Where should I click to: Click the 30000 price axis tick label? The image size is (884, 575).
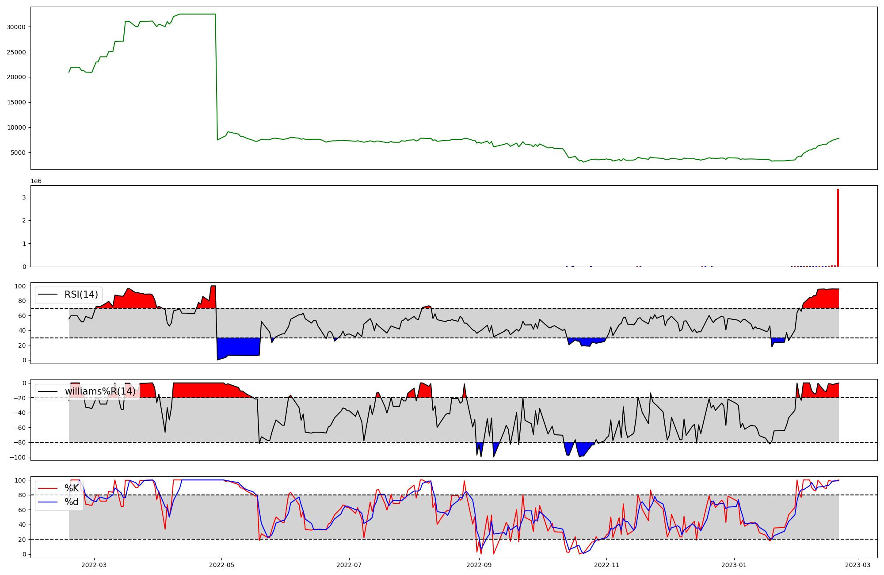pos(16,27)
